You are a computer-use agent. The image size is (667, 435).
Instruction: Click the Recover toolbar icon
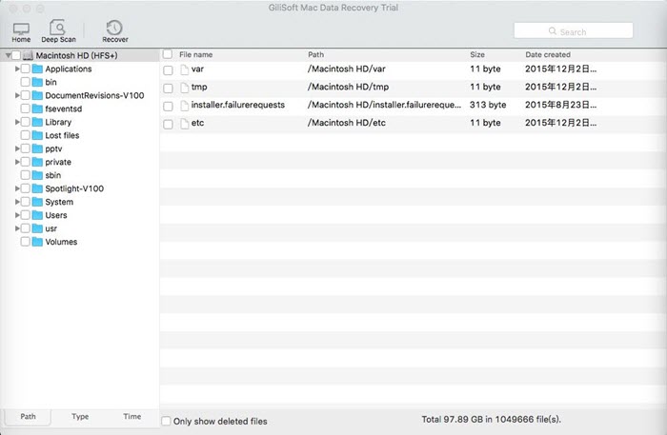tap(114, 30)
